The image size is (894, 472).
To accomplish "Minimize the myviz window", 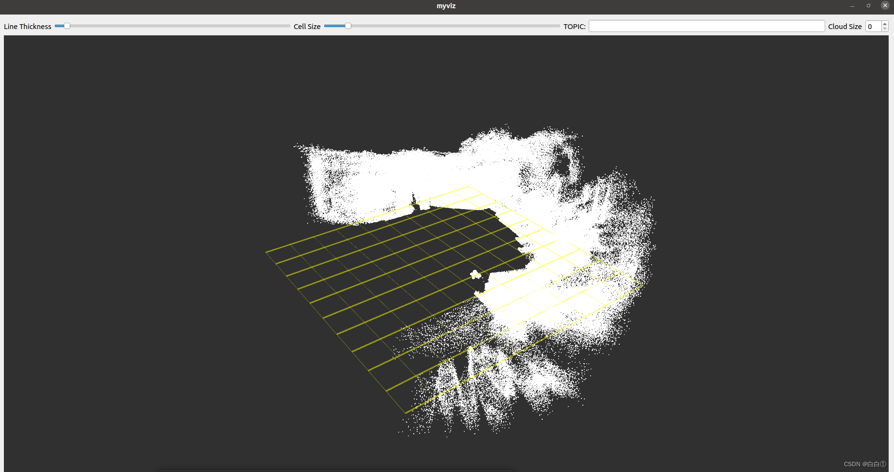I will 851,5.
